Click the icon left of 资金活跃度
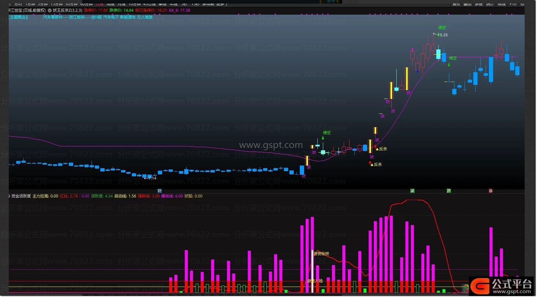 point(9,196)
